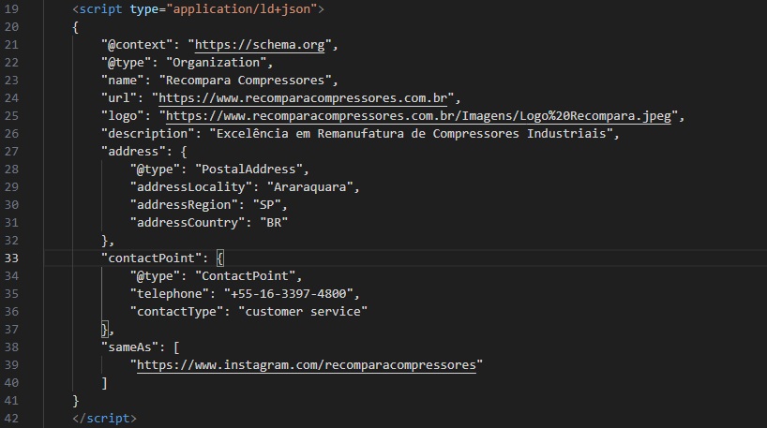767x428 pixels.
Task: Click the "Organization" type value
Action: [x=217, y=63]
